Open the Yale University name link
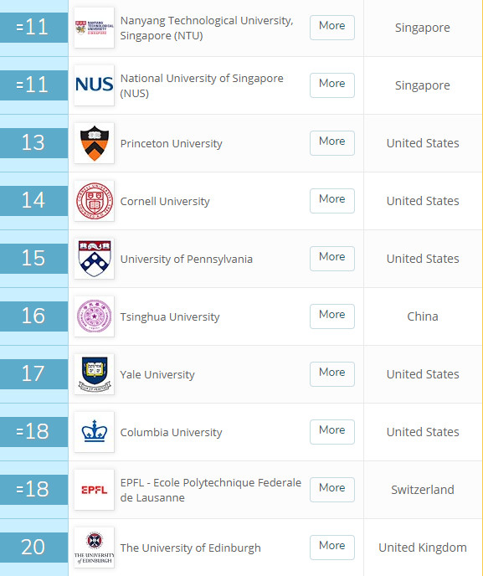Image resolution: width=483 pixels, height=576 pixels. point(157,375)
